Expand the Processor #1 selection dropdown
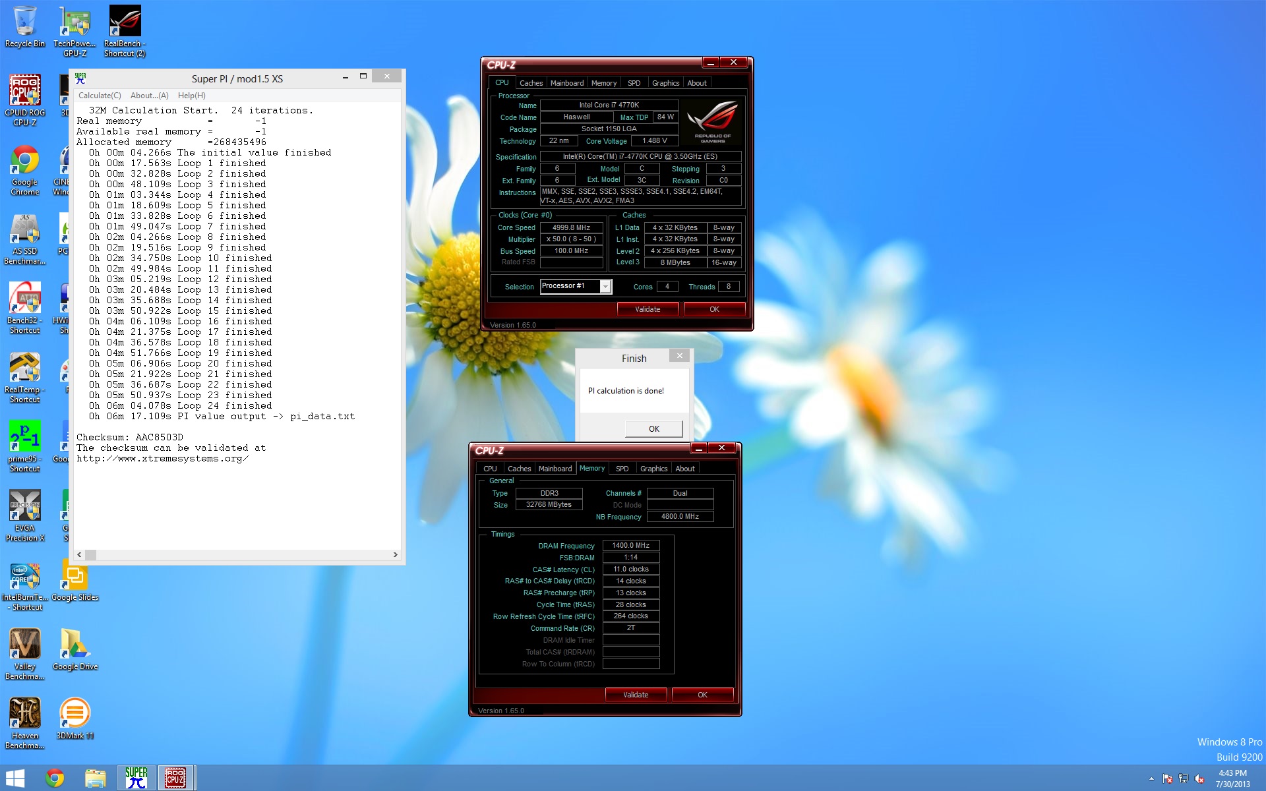Image resolution: width=1266 pixels, height=791 pixels. coord(605,286)
